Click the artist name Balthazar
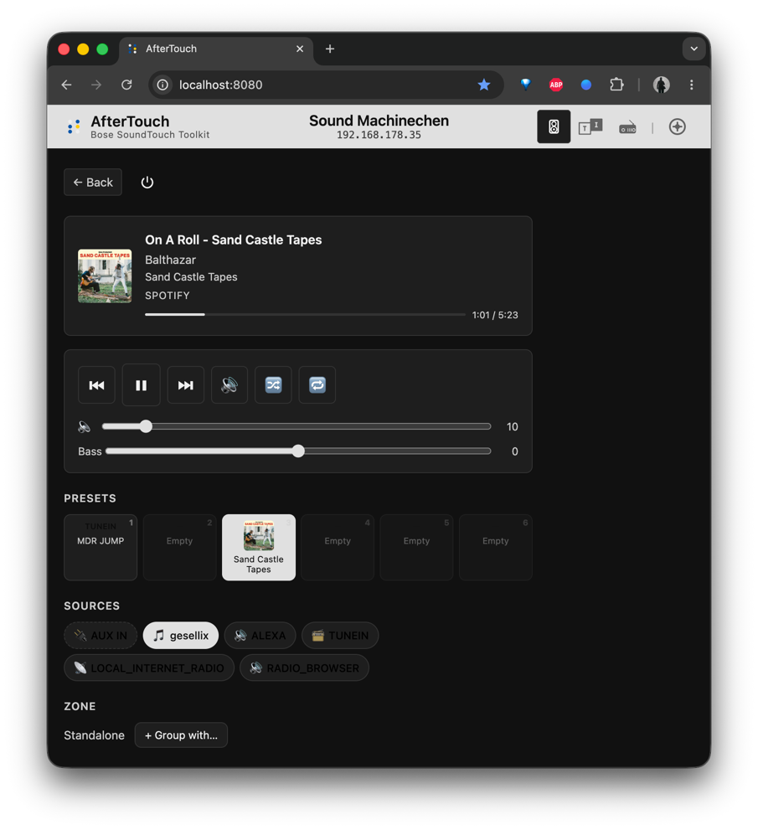This screenshot has width=758, height=830. point(170,260)
